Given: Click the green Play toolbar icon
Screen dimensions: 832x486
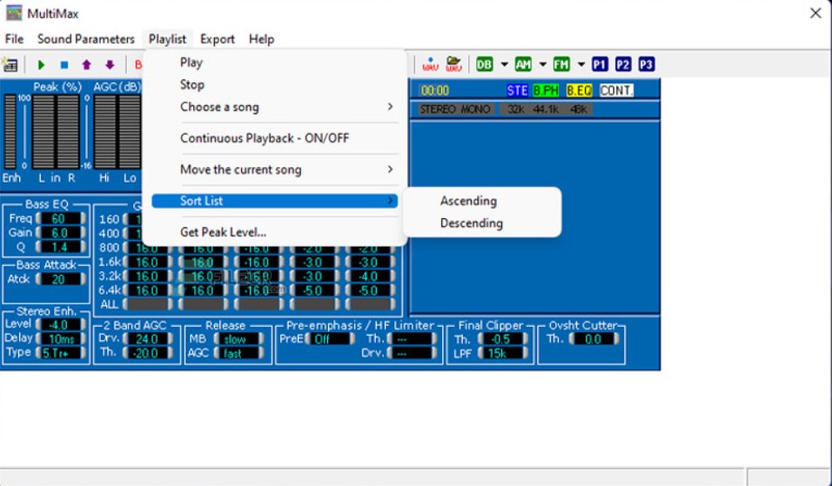Looking at the screenshot, I should click(x=41, y=64).
